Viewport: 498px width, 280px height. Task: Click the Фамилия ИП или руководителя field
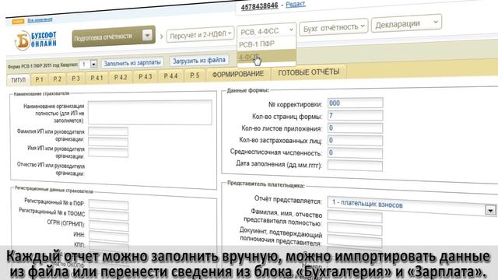pos(108,131)
